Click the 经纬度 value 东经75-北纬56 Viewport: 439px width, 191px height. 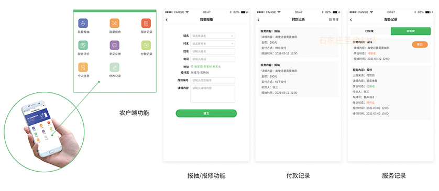click(x=200, y=73)
